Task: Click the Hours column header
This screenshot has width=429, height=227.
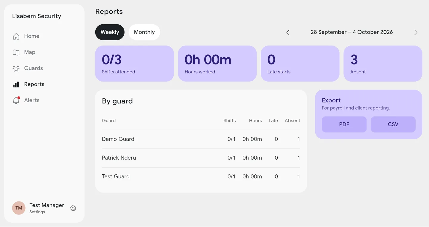Action: click(x=255, y=121)
